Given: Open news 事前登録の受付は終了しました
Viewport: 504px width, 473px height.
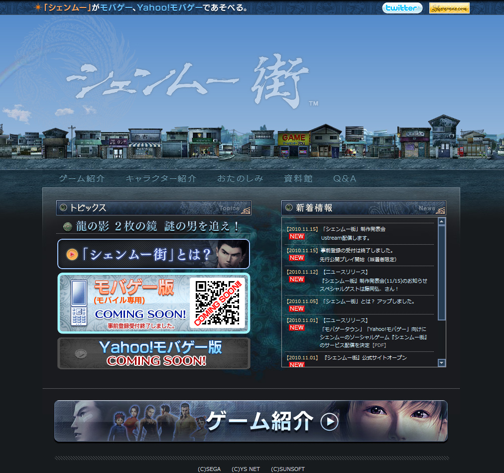Looking at the screenshot, I should click(360, 255).
